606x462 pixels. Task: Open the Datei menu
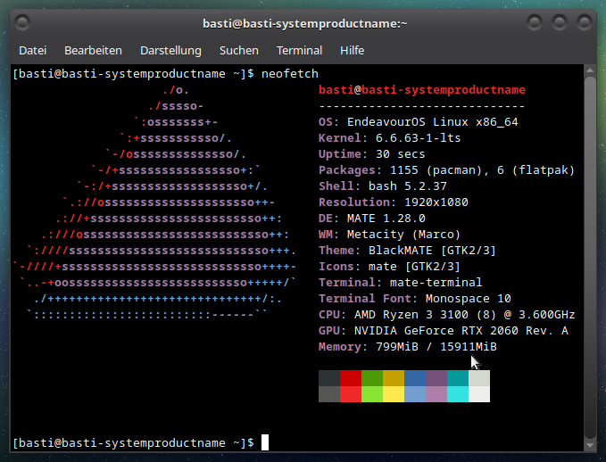click(x=33, y=51)
